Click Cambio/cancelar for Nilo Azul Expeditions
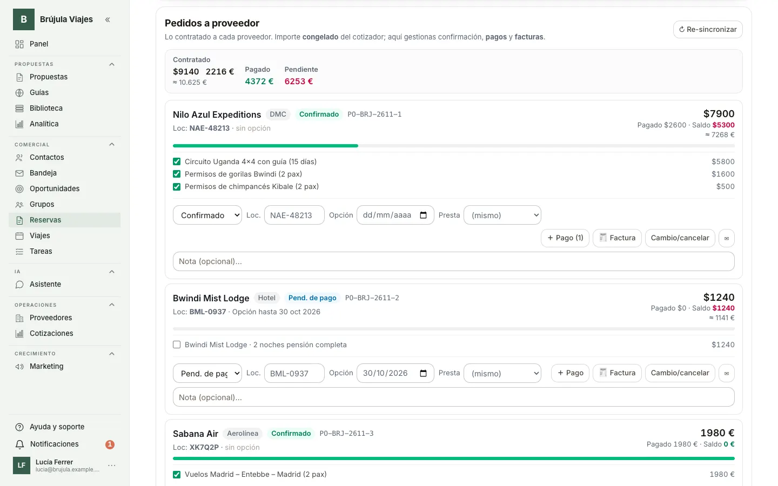 point(680,238)
